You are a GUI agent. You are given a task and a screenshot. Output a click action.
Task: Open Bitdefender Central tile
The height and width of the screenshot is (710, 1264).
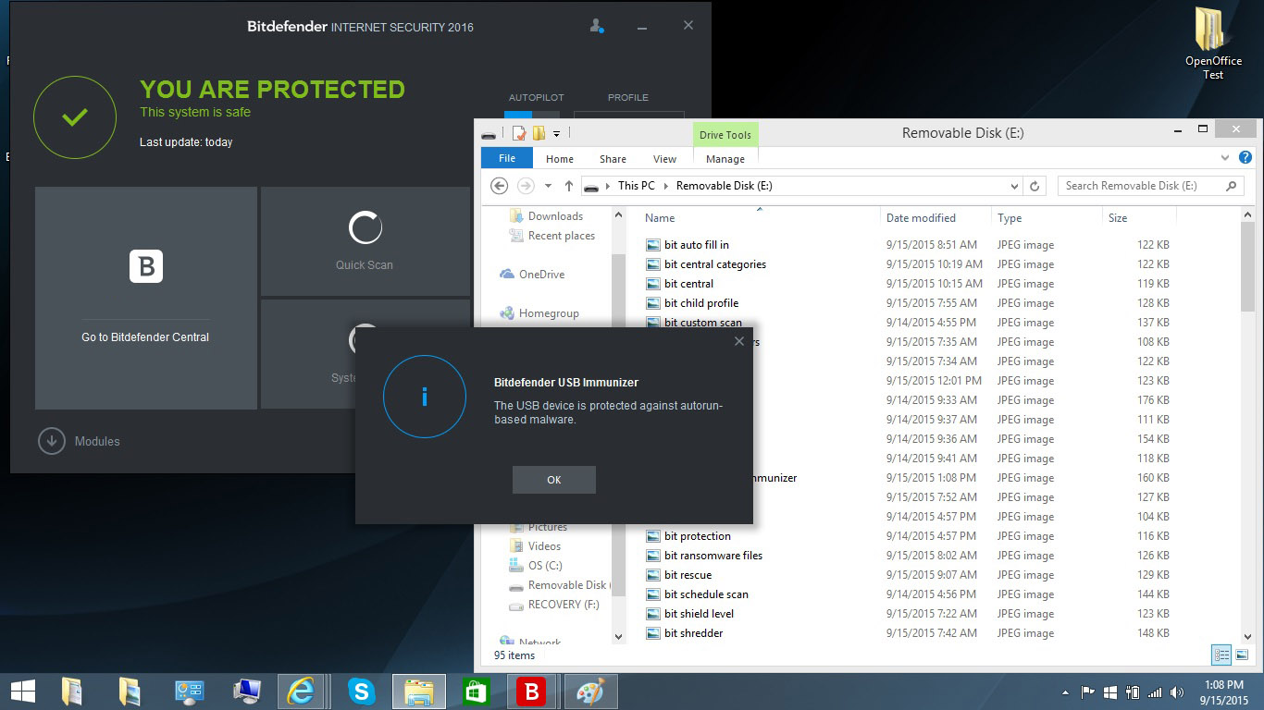click(x=145, y=298)
